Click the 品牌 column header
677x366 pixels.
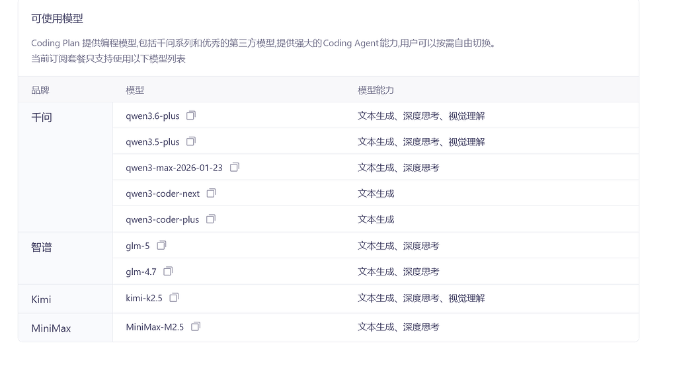(x=40, y=91)
